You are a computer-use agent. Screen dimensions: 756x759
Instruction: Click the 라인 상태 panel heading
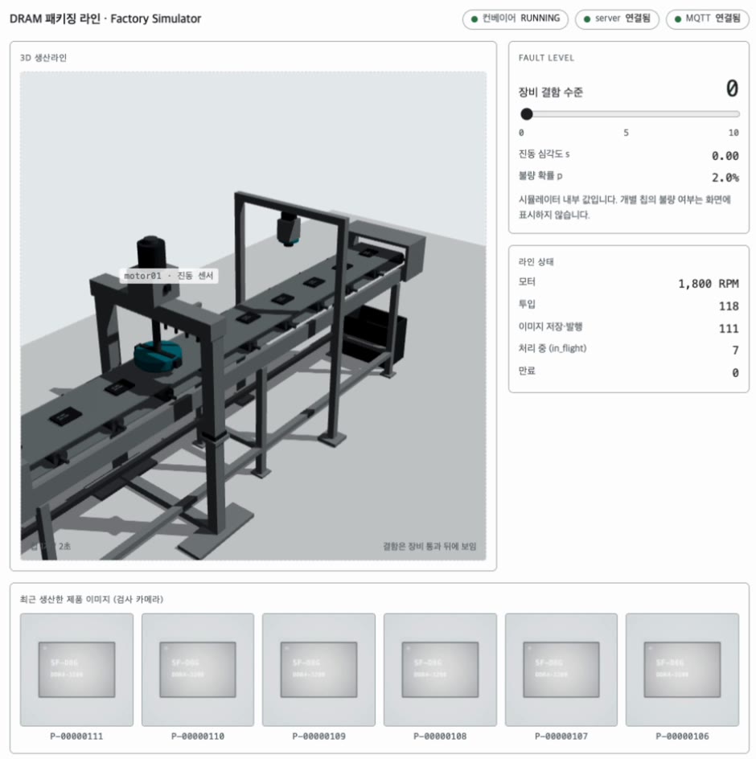pos(536,262)
